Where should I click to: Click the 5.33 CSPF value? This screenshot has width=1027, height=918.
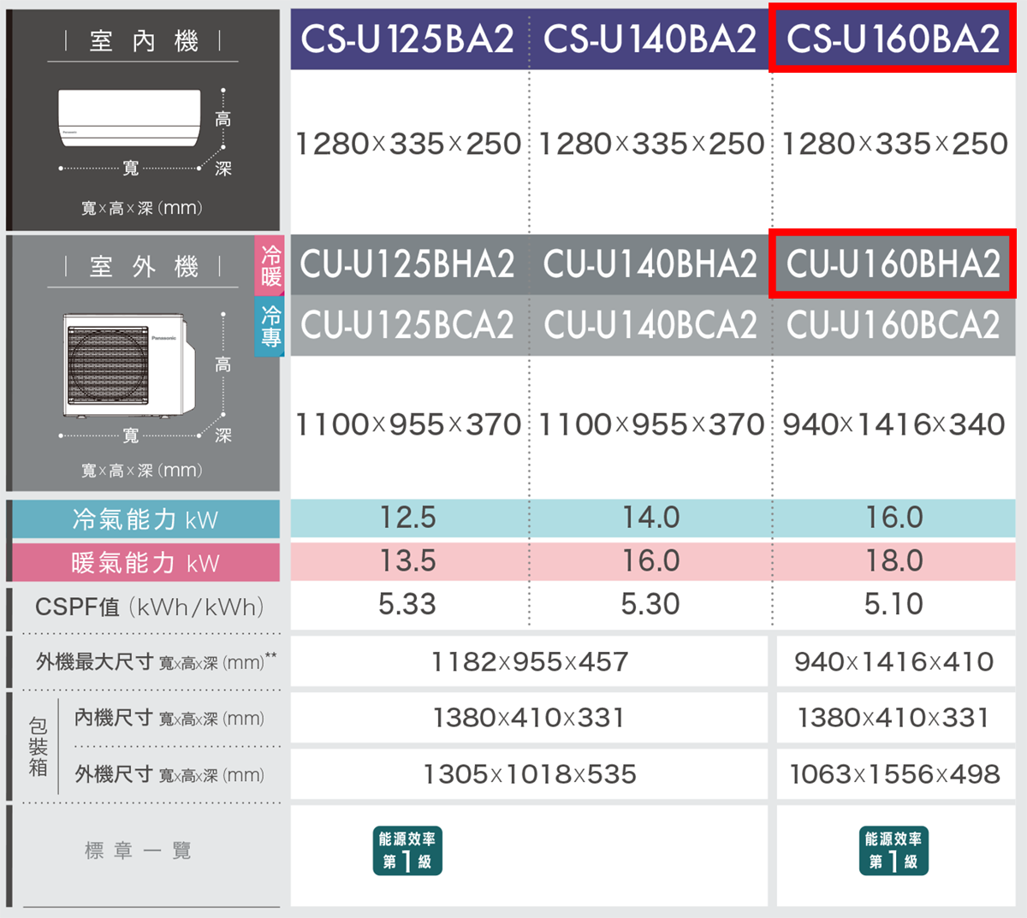[x=407, y=605]
